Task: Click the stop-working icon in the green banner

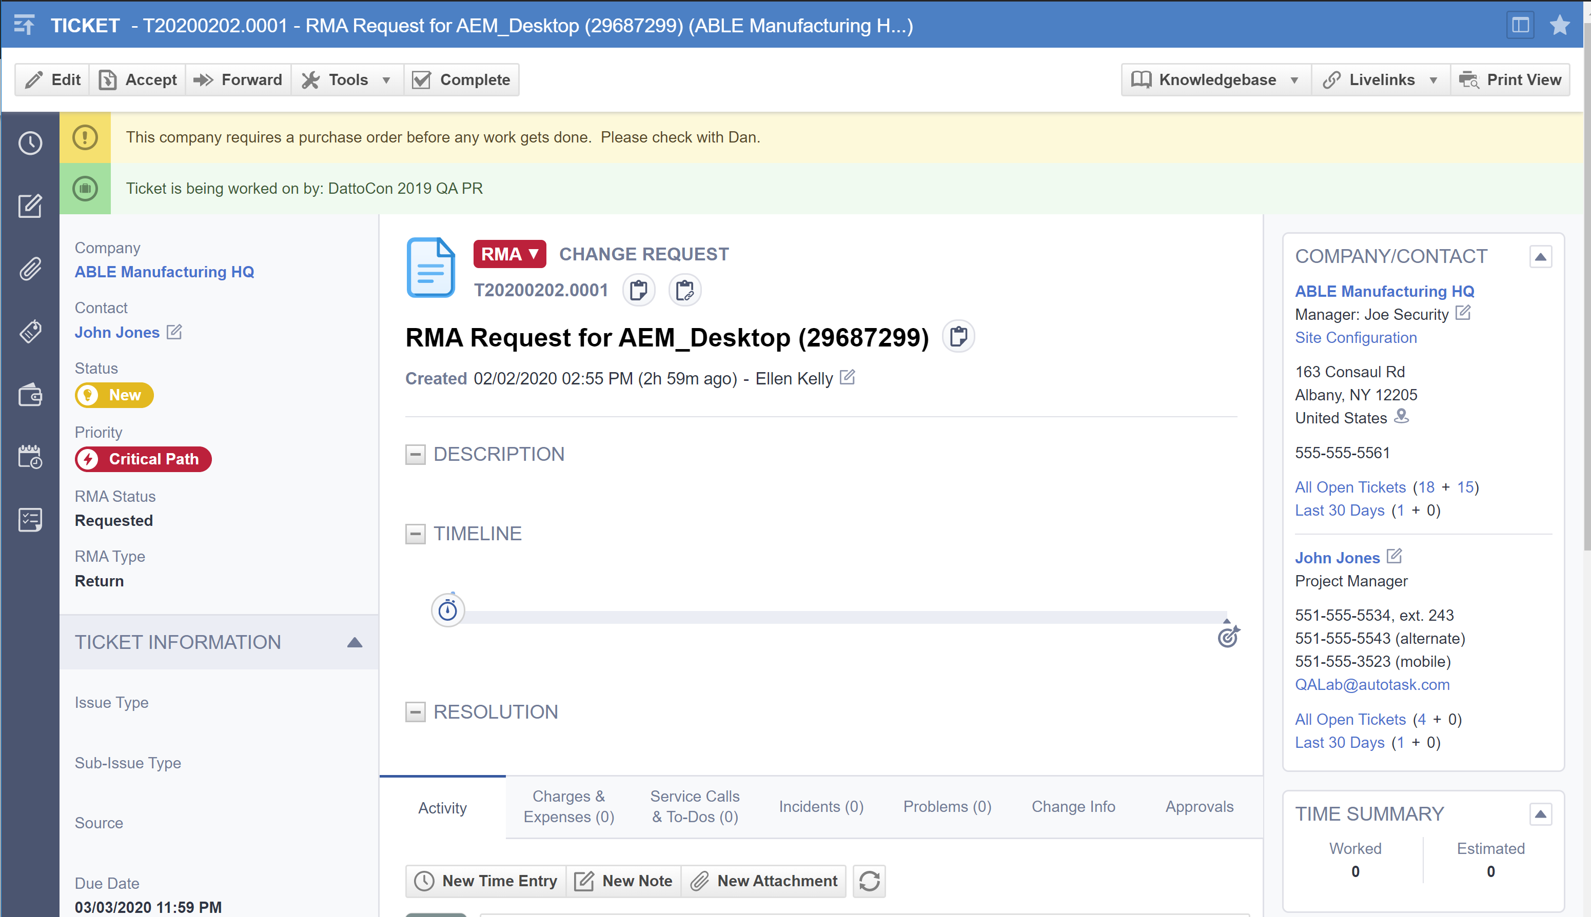Action: (x=85, y=188)
